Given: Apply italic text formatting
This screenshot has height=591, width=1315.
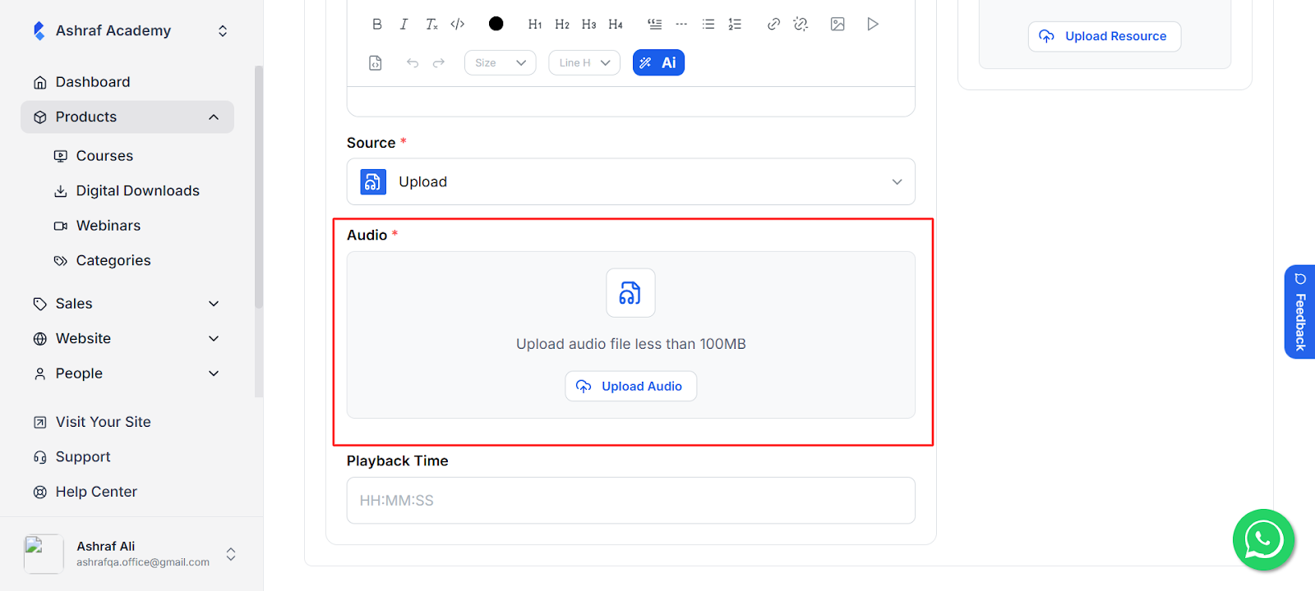Looking at the screenshot, I should [404, 24].
